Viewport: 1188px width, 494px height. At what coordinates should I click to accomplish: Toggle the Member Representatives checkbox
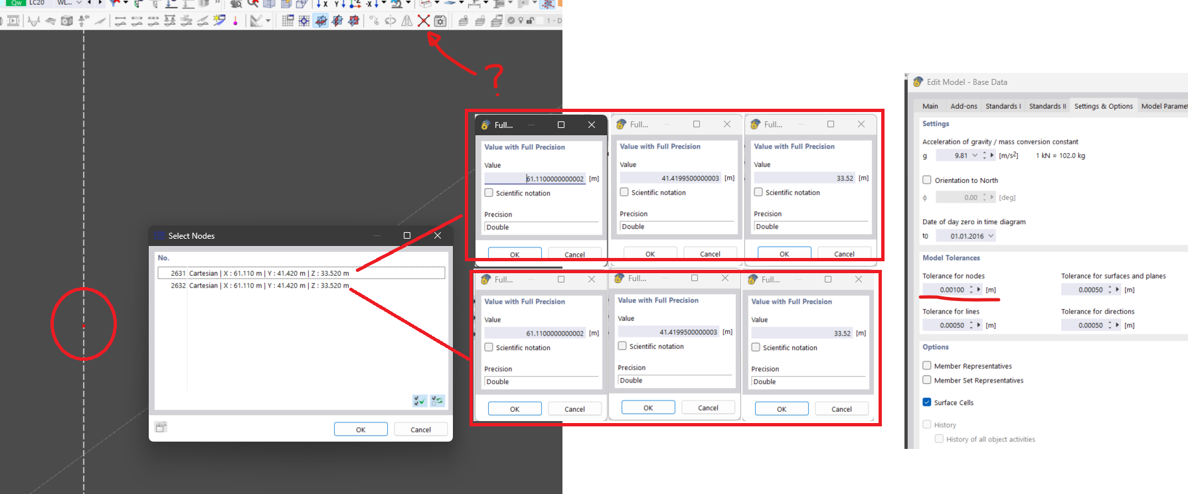click(x=927, y=365)
